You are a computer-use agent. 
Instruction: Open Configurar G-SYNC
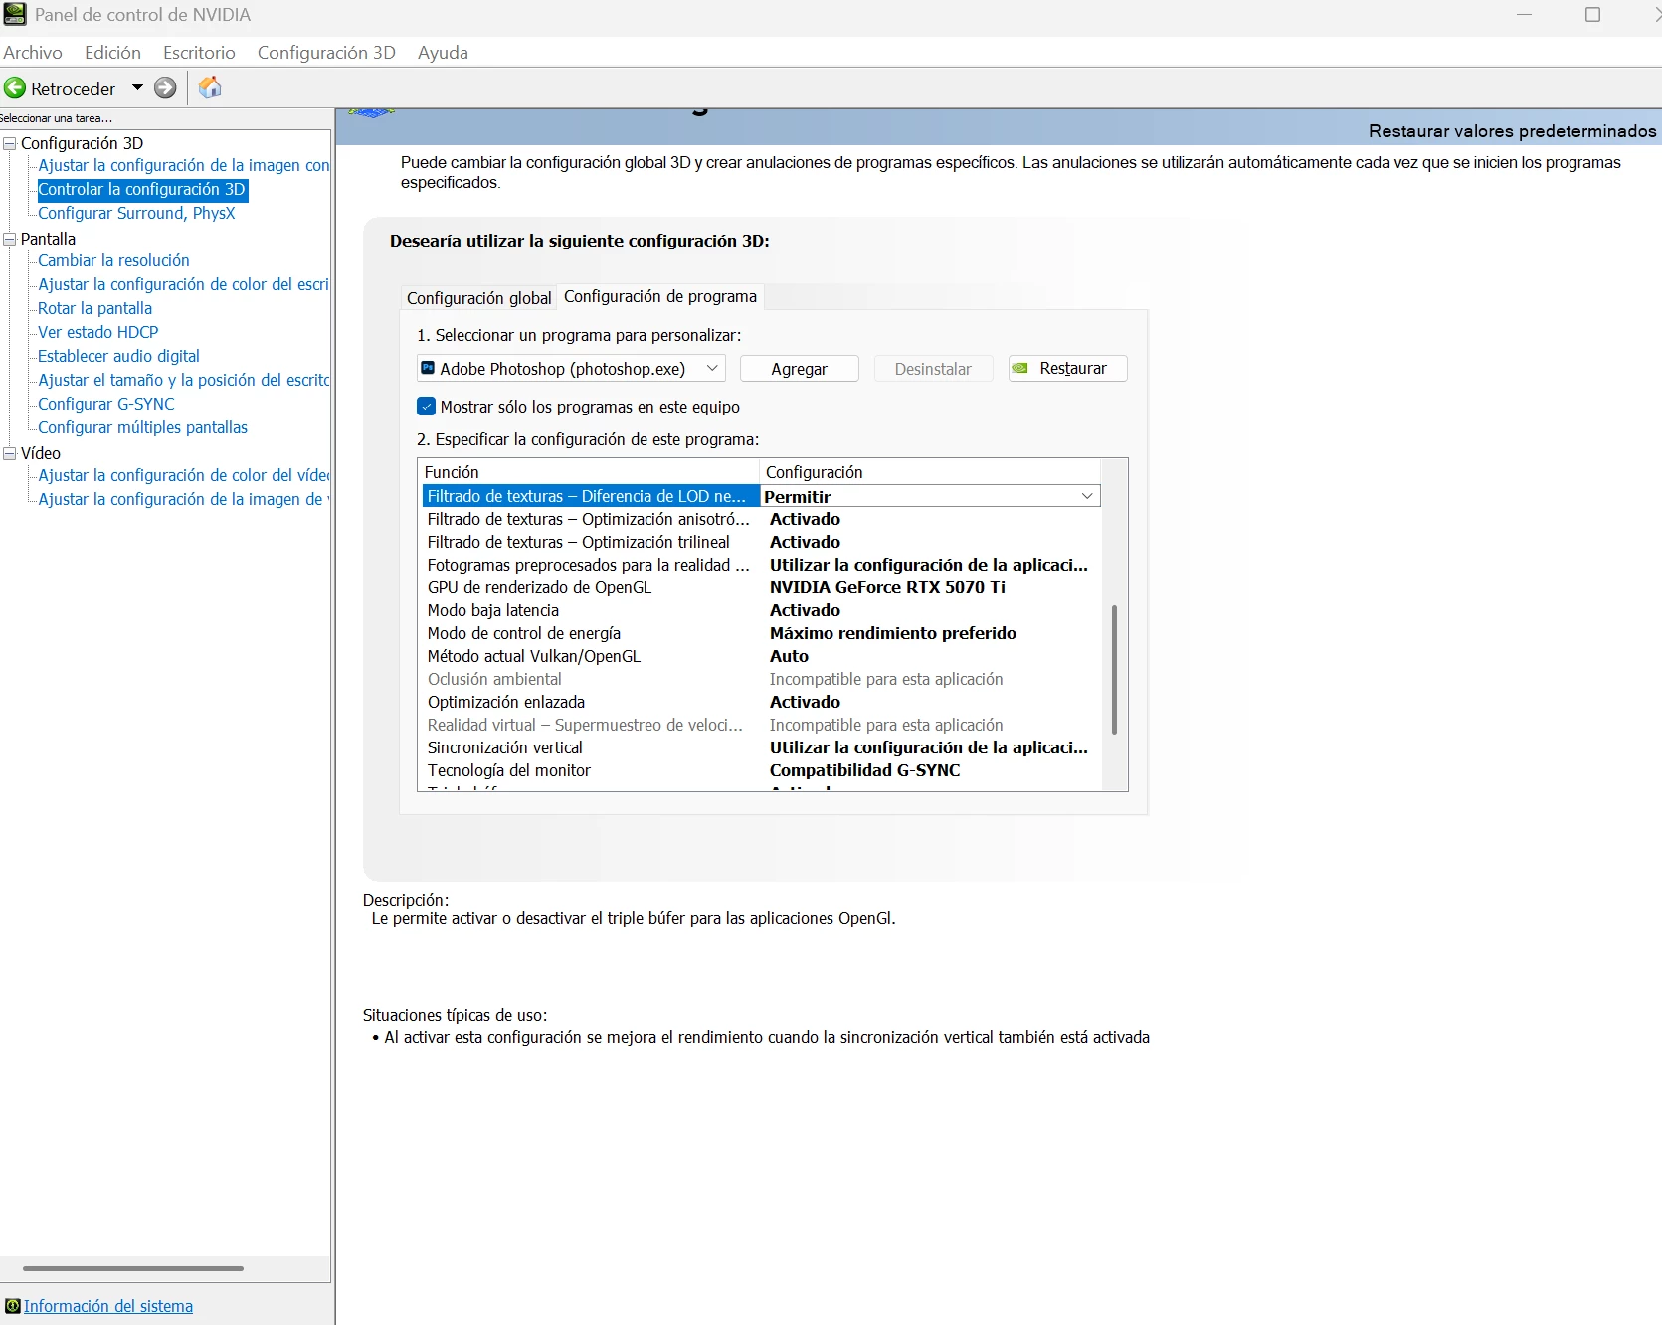coord(105,404)
